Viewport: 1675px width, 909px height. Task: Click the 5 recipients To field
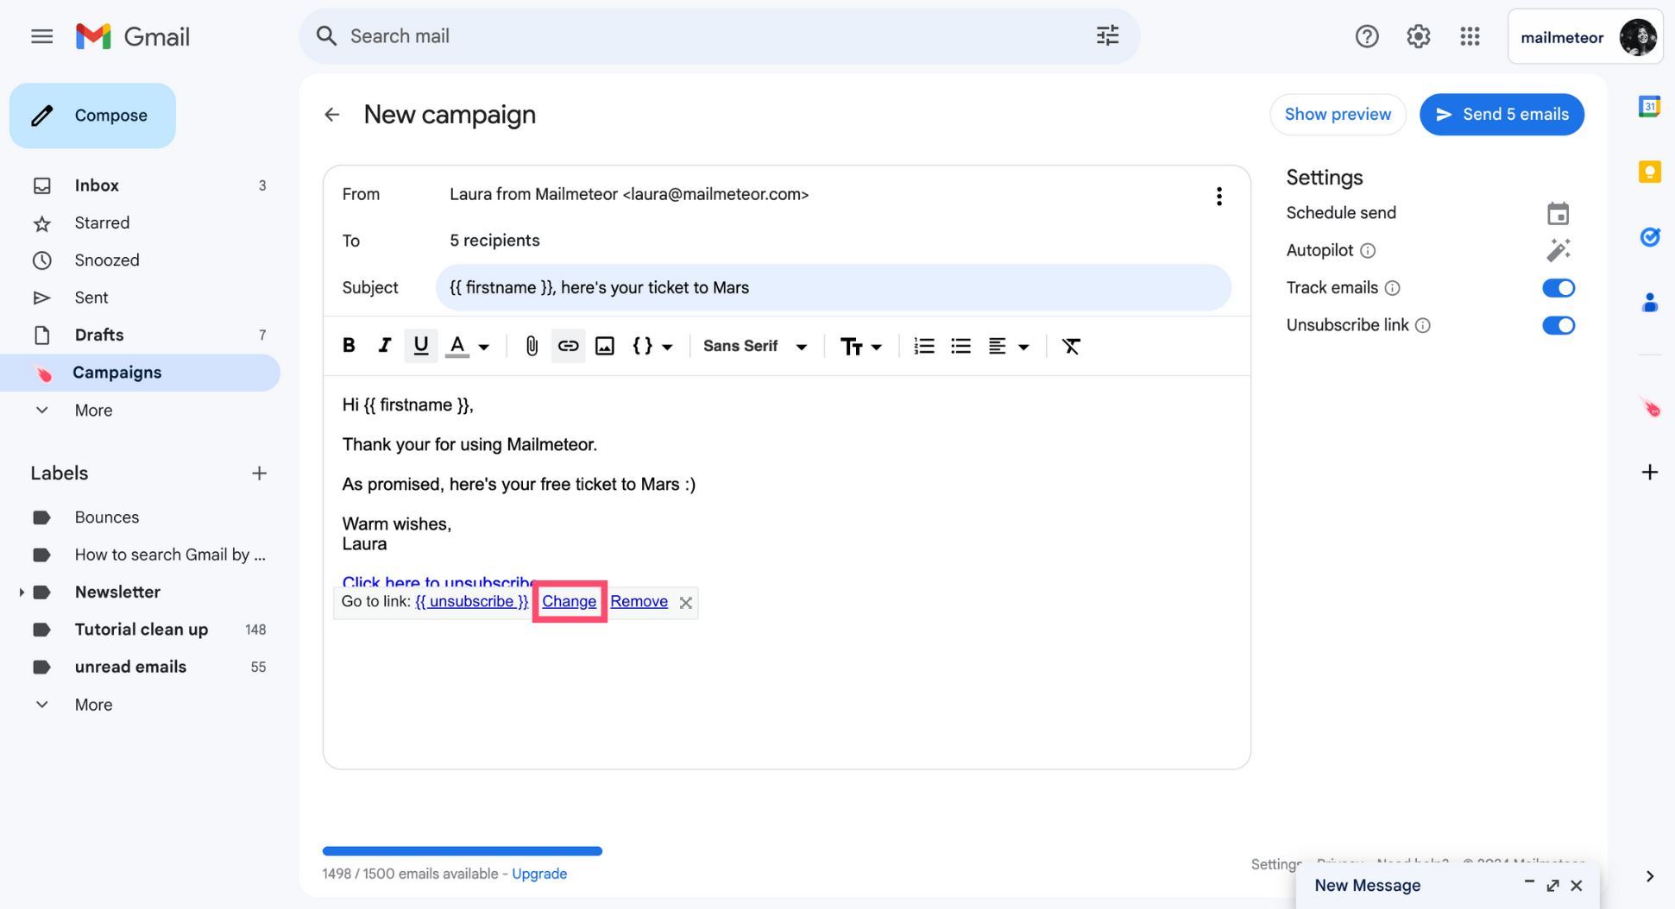pyautogui.click(x=494, y=241)
